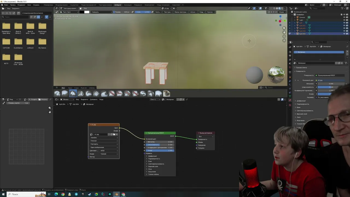Screen dimensions: 350x197
Task: Go to parent directory with up arrow
Action: (x=10, y=13)
